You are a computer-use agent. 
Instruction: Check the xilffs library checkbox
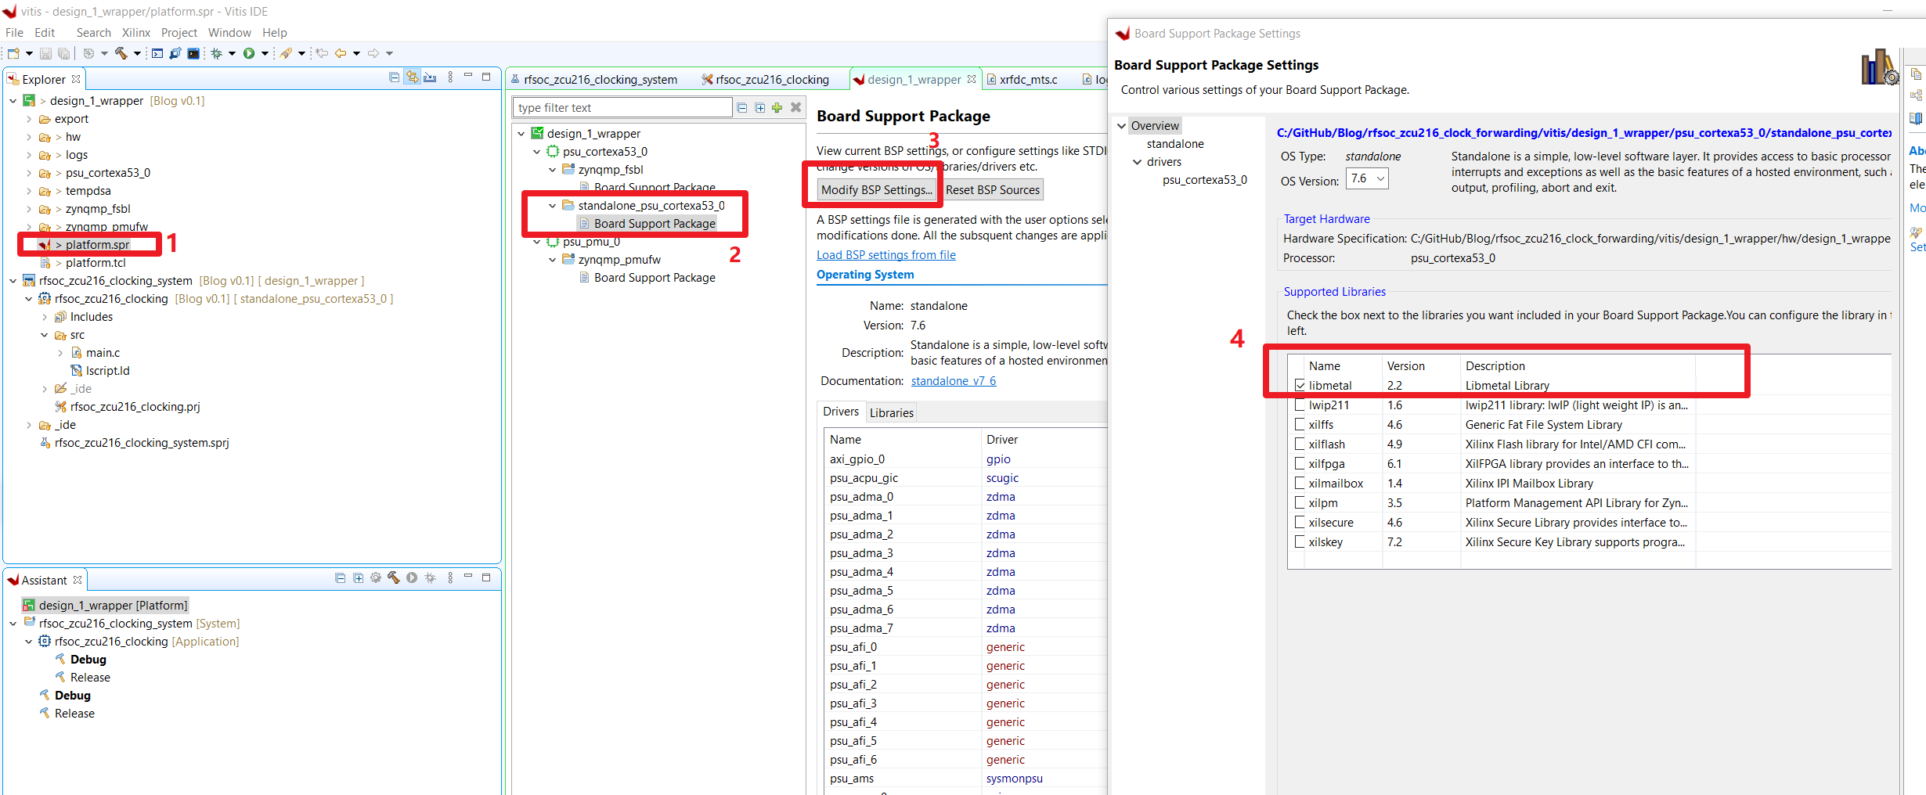pos(1300,425)
